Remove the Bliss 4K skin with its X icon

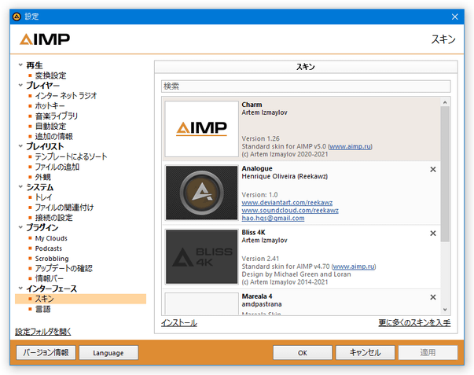pos(433,233)
